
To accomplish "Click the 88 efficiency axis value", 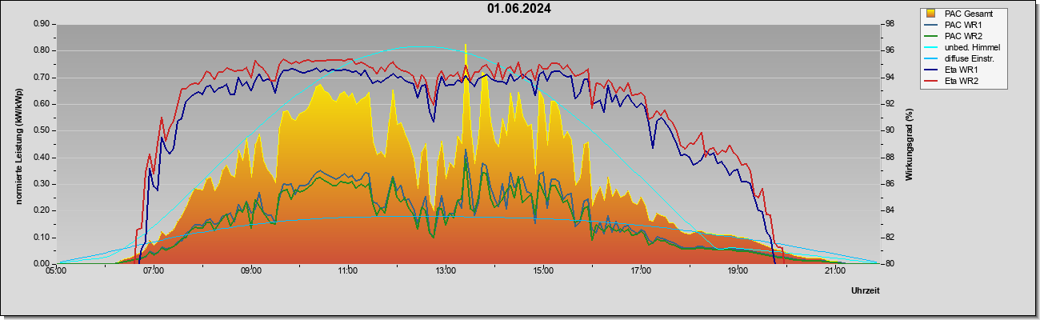I will (x=889, y=158).
